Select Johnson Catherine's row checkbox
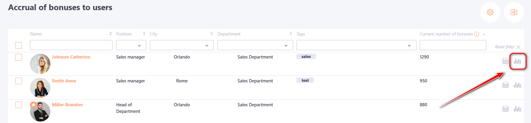 tap(19, 57)
